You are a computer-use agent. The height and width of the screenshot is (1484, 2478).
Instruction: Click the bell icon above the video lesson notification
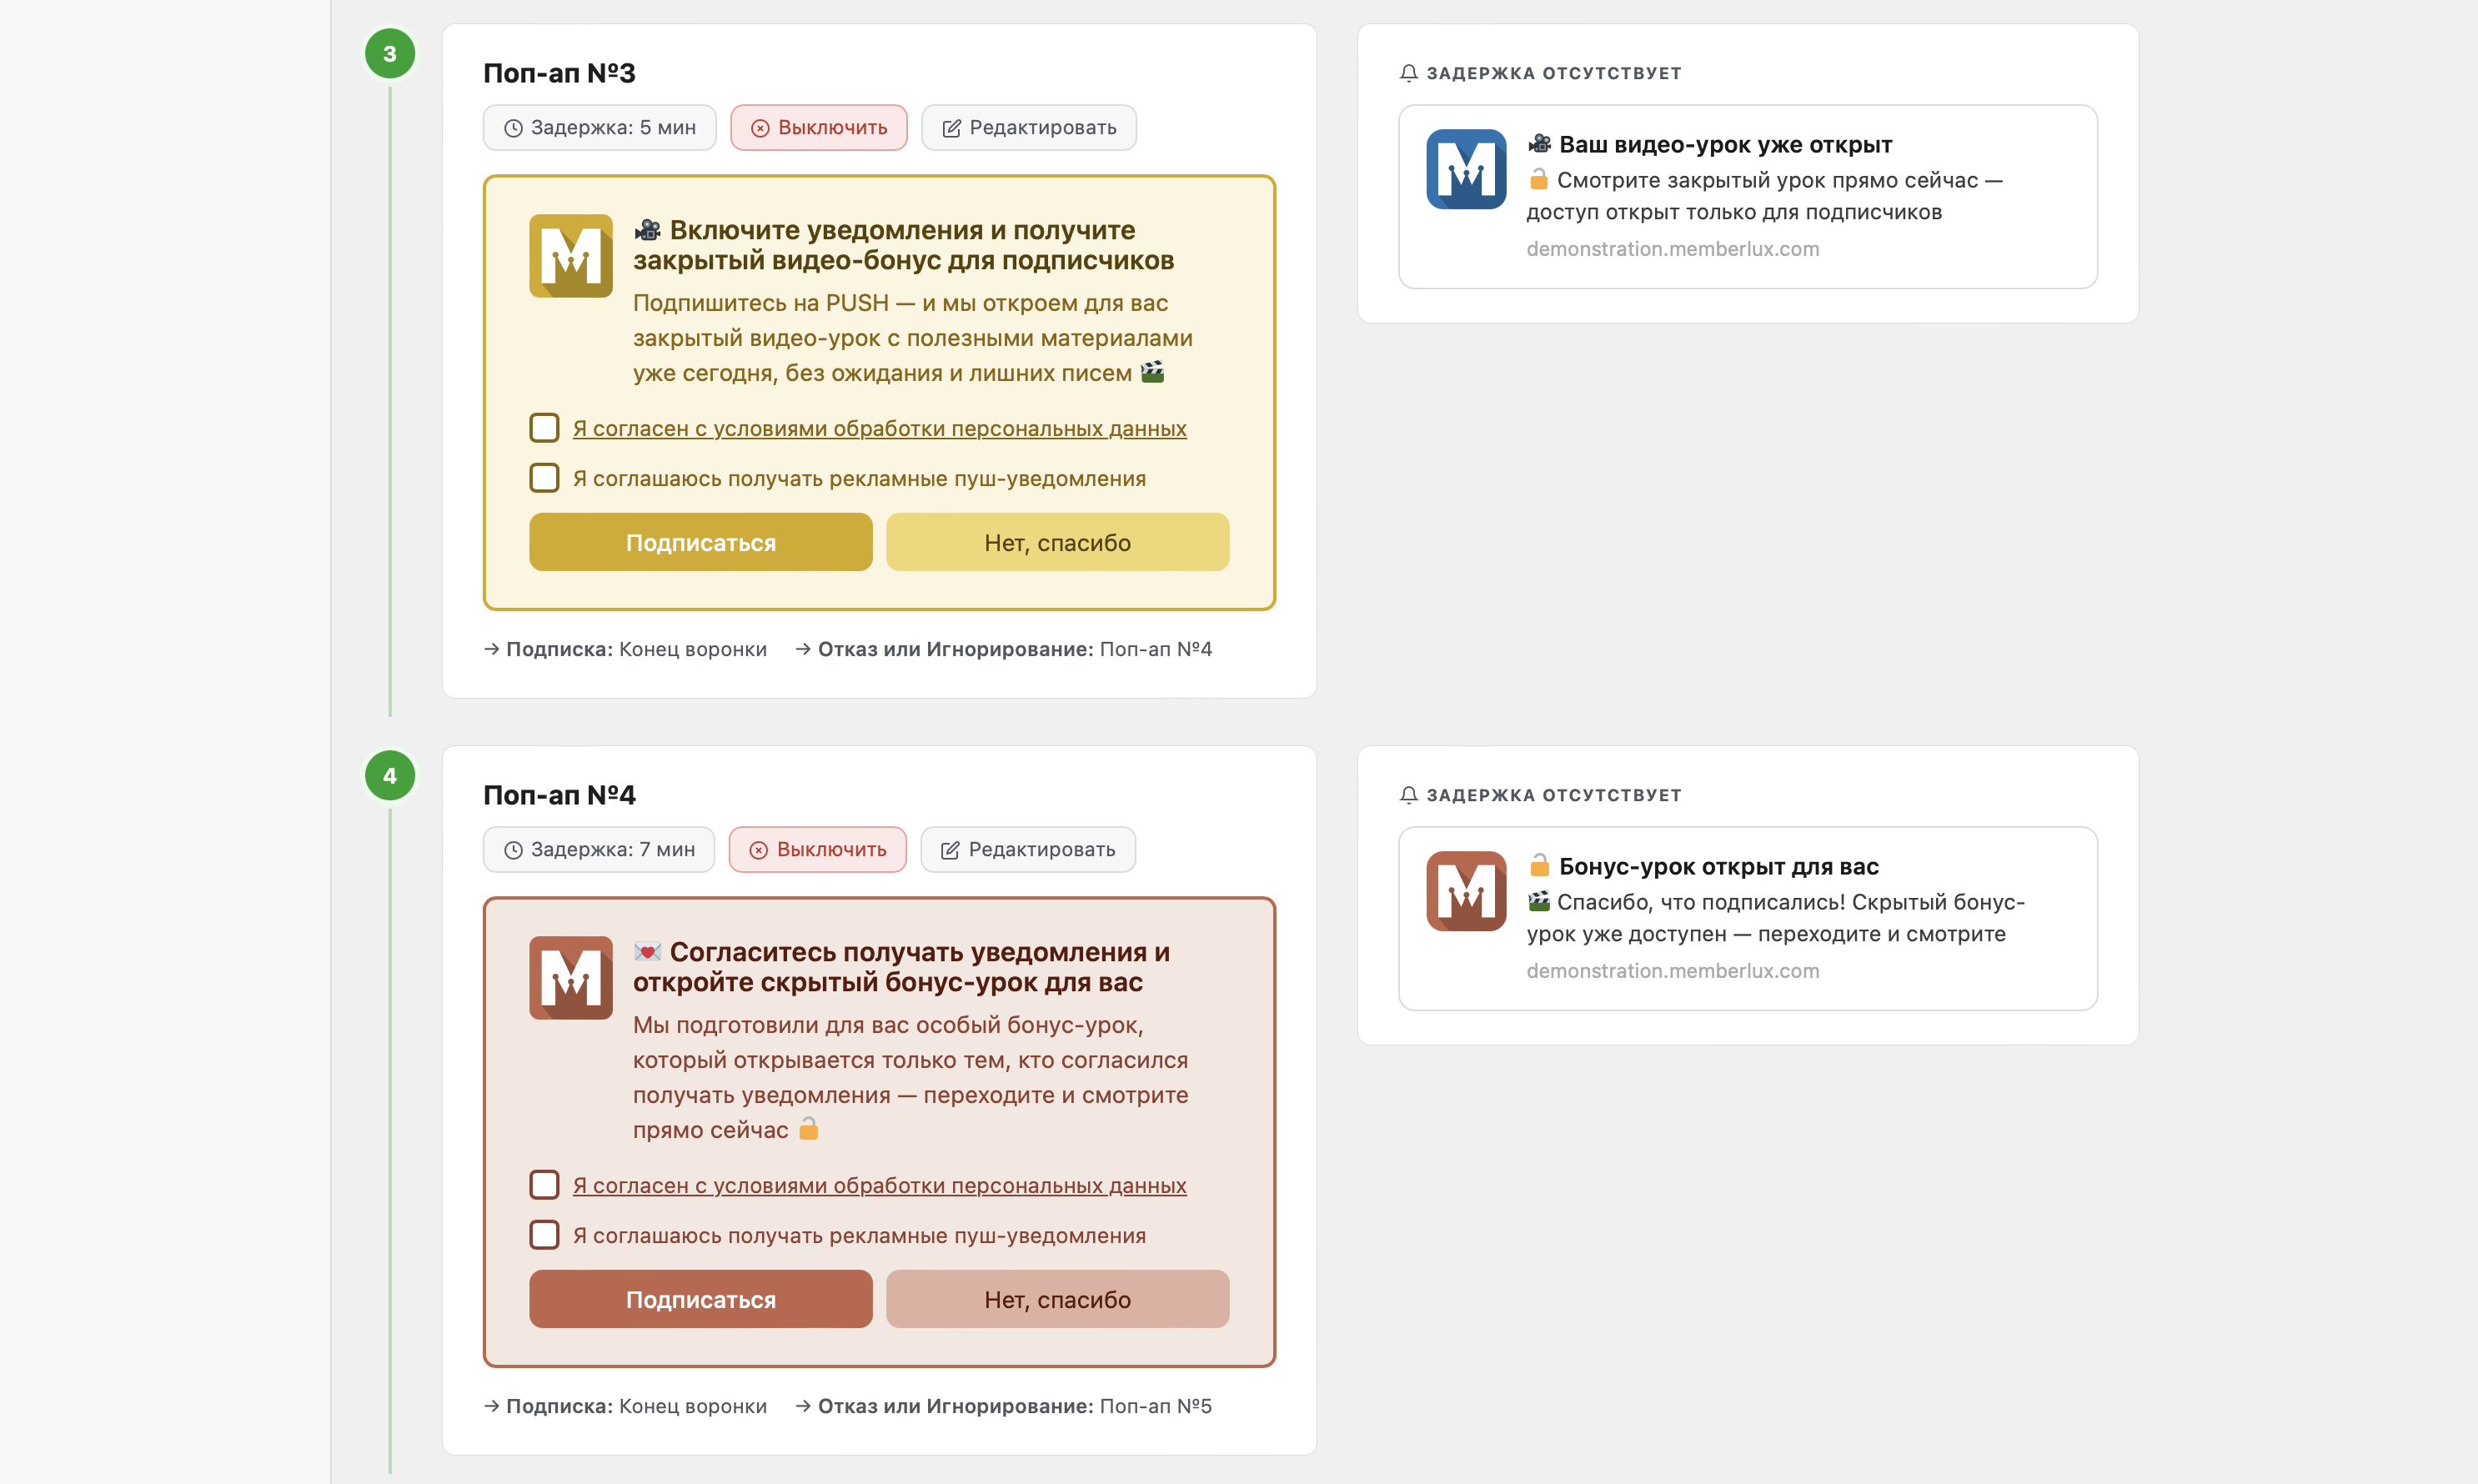pyautogui.click(x=1409, y=73)
